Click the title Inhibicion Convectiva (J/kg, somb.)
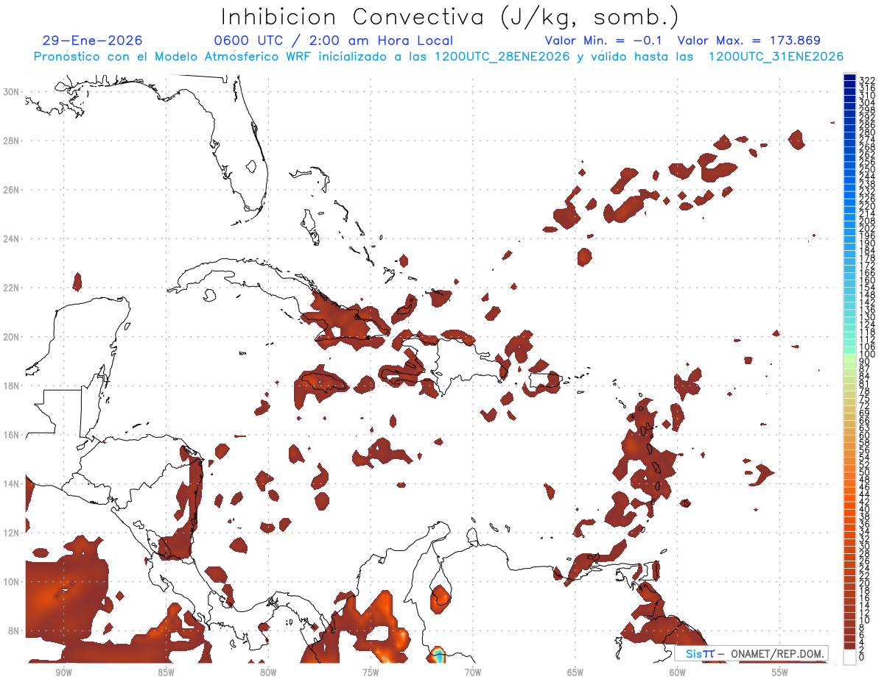The width and height of the screenshot is (884, 682). coord(450,18)
